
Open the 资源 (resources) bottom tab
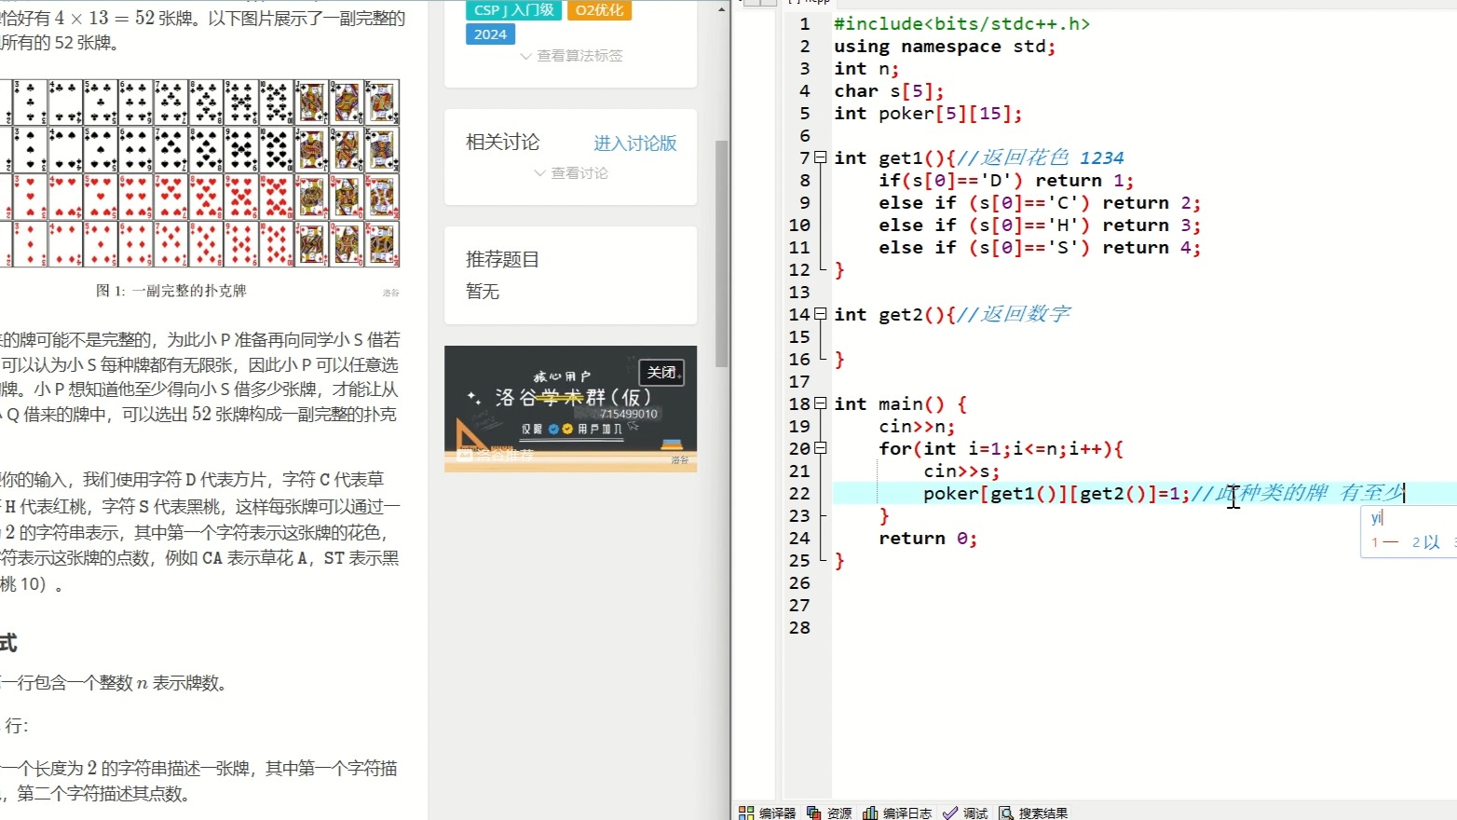point(829,813)
